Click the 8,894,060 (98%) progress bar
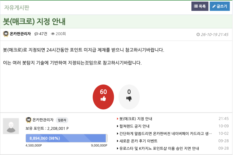Viewport: 233px width, 155px height. click(67, 138)
